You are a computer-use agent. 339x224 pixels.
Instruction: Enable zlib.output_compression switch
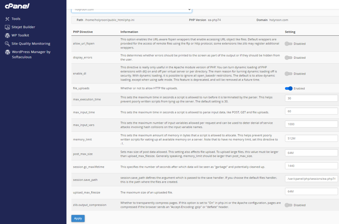289,205
